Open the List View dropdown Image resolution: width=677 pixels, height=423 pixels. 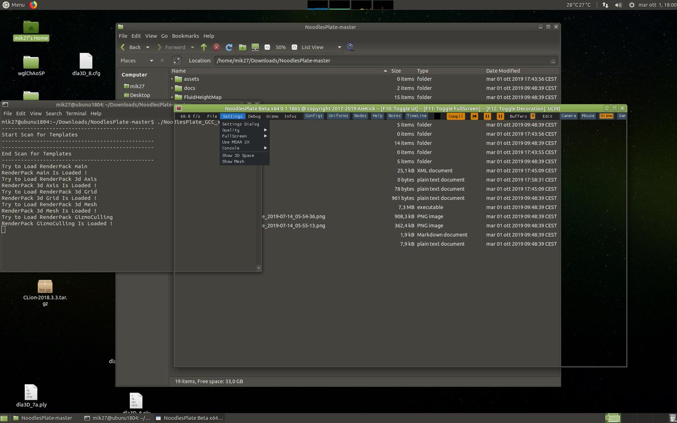click(x=321, y=47)
